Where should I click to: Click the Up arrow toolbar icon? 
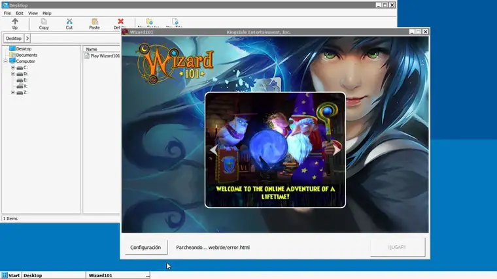(15, 22)
